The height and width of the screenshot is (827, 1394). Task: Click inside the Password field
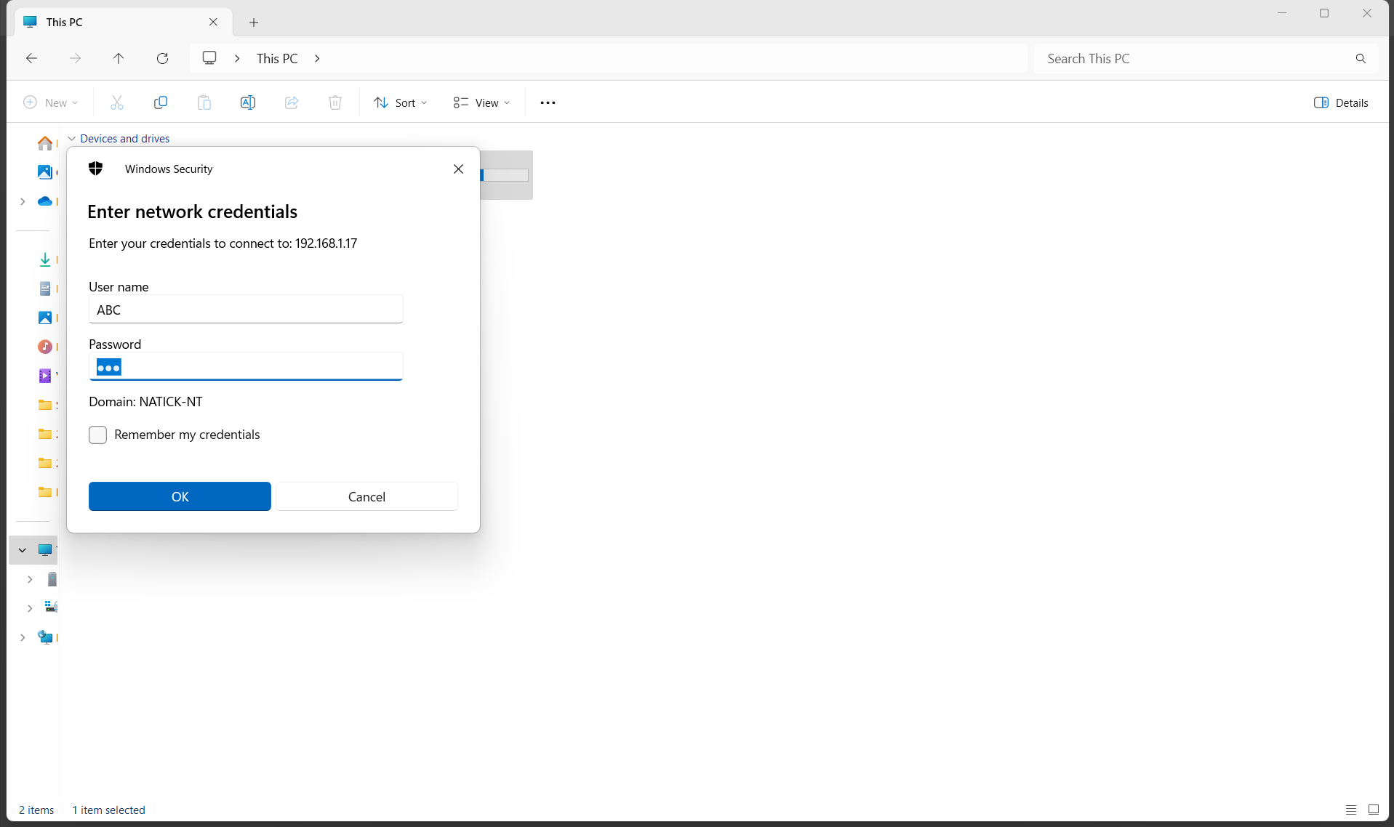pos(245,367)
